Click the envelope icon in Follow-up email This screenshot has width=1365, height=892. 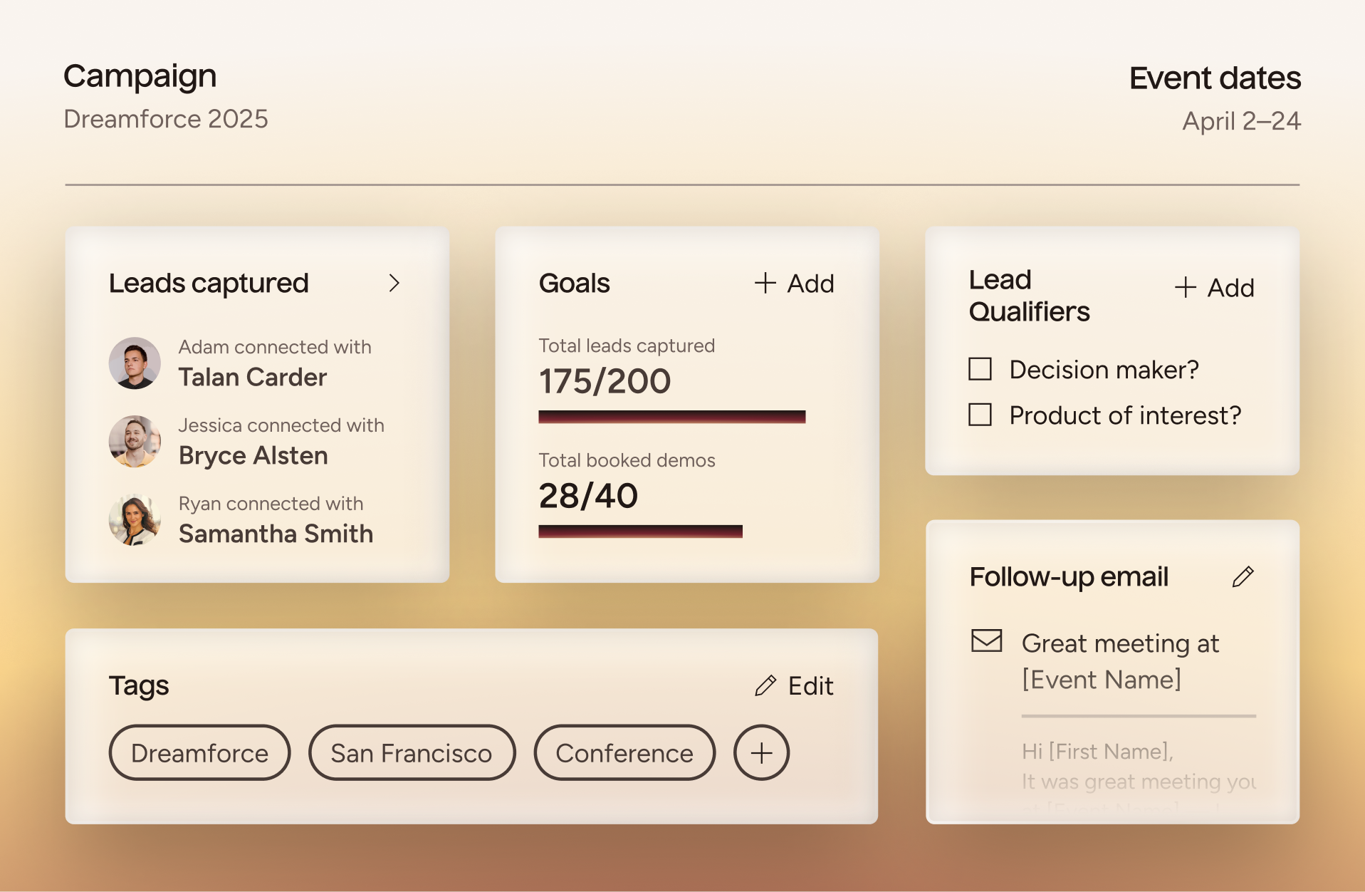(987, 641)
